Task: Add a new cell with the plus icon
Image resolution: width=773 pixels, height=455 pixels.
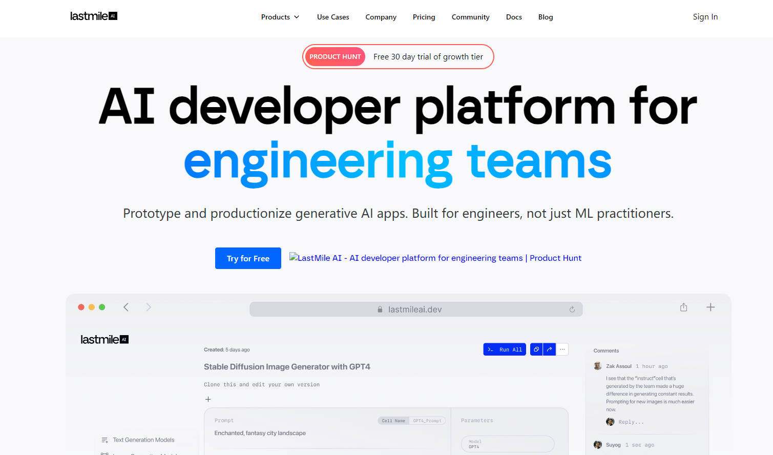Action: [208, 399]
